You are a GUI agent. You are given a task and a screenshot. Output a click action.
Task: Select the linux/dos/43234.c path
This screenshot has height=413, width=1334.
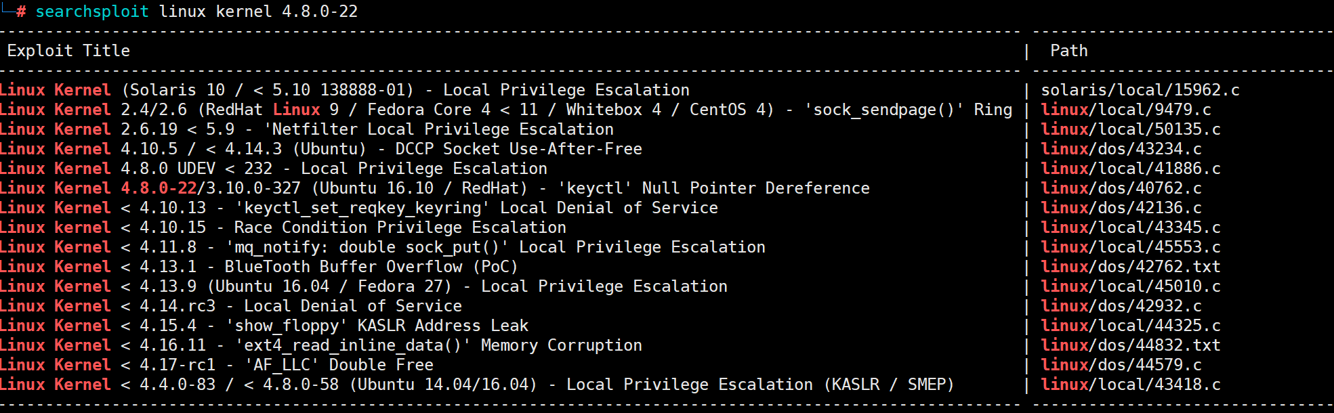[1121, 149]
